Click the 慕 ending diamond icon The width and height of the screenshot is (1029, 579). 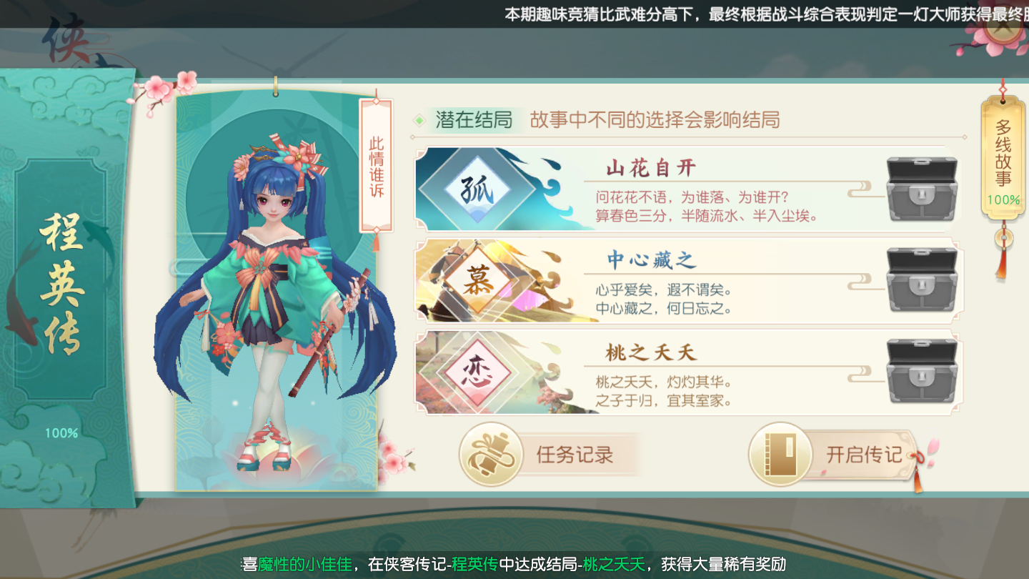pos(477,281)
